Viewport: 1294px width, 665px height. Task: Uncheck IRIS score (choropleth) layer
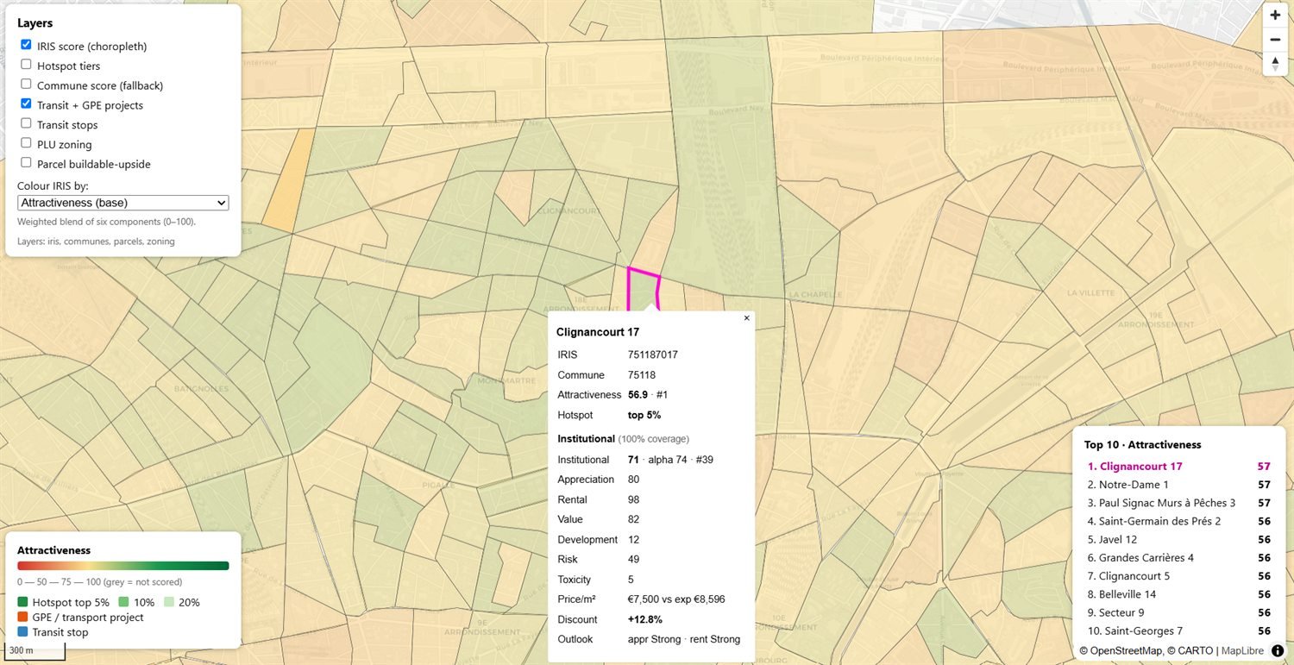(26, 45)
